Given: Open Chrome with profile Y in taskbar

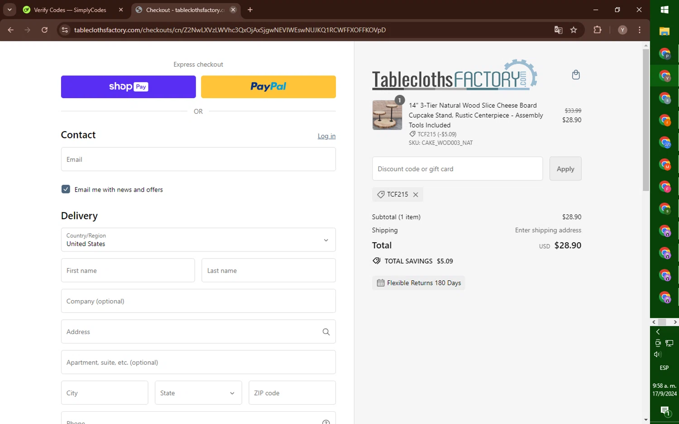Looking at the screenshot, I should 665,76.
